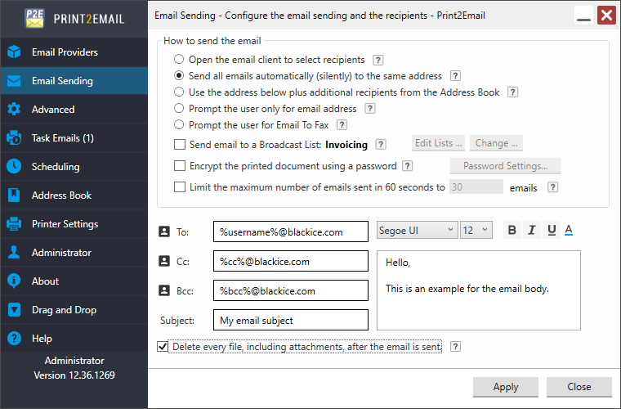Click inside the email body text area

coord(479,290)
